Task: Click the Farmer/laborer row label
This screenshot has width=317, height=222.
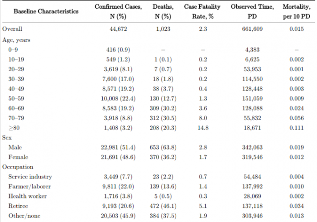Action: pyautogui.click(x=30, y=187)
